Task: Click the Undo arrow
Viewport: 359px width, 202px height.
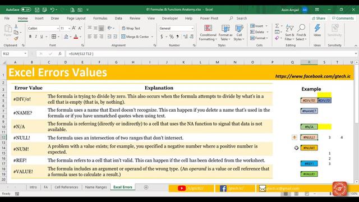Action: [52, 10]
